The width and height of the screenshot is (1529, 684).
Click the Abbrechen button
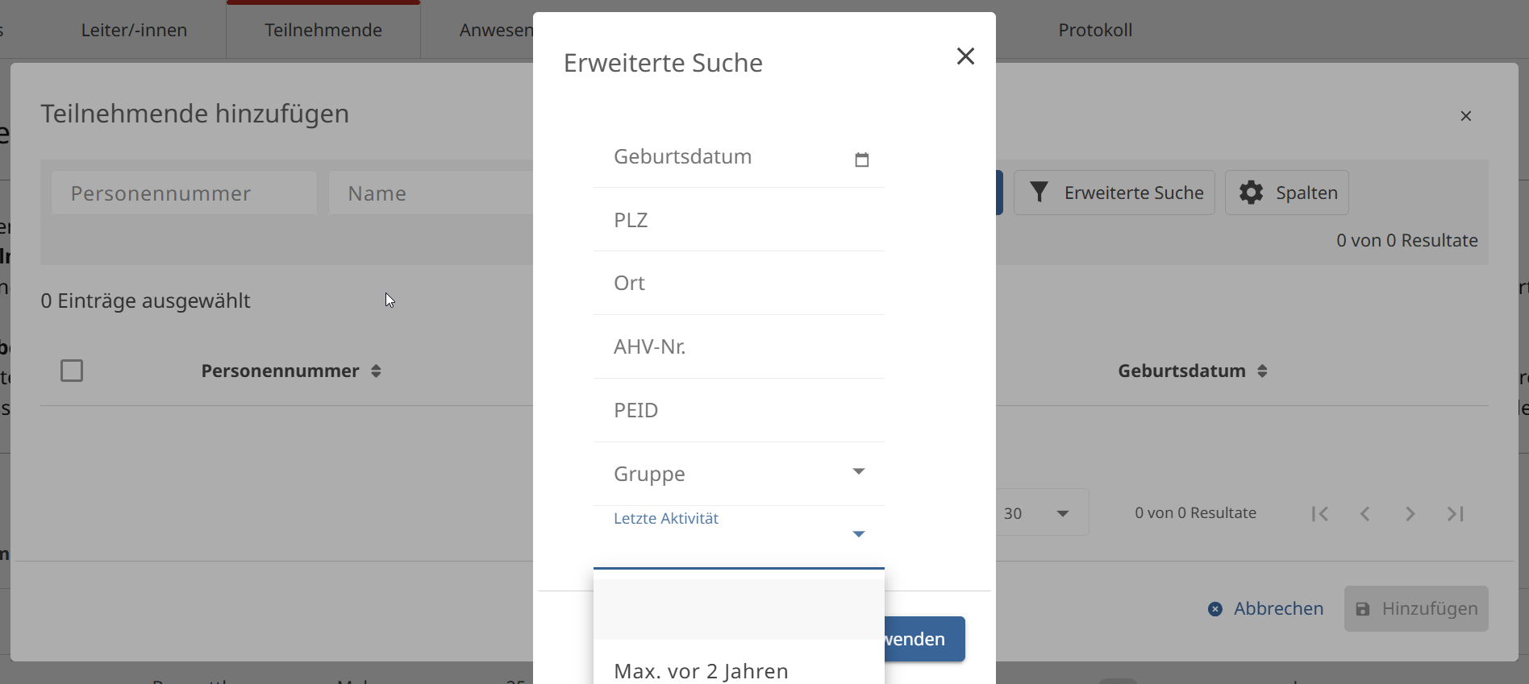tap(1265, 609)
